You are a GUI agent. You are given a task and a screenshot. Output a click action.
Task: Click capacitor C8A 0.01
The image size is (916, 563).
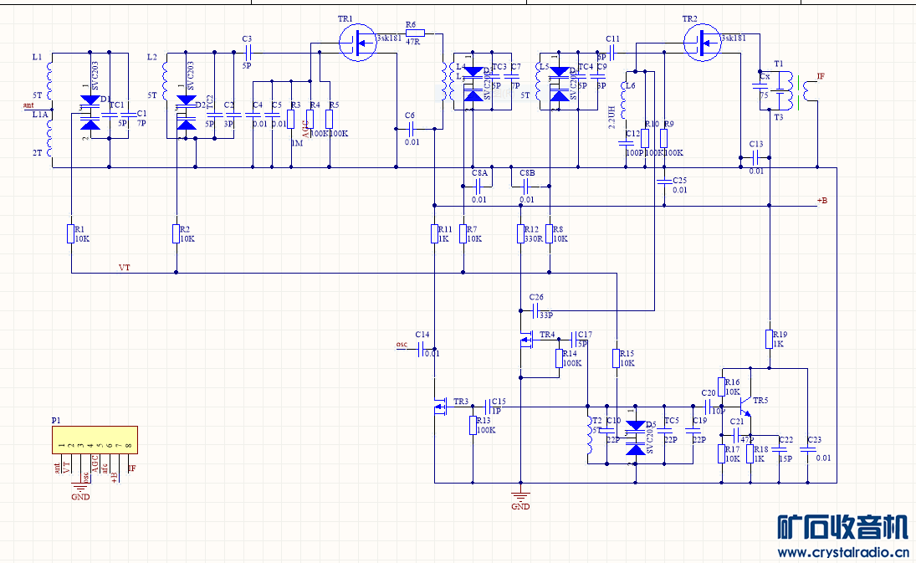pyautogui.click(x=478, y=187)
